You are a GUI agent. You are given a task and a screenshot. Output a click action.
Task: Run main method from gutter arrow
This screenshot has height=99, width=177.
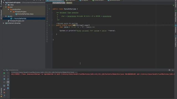pyautogui.click(x=49, y=25)
